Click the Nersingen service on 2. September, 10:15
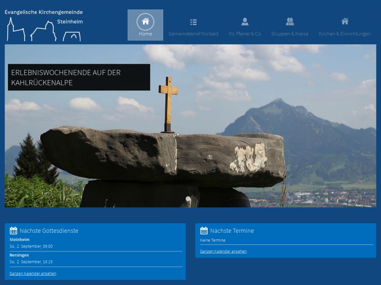 point(31,262)
